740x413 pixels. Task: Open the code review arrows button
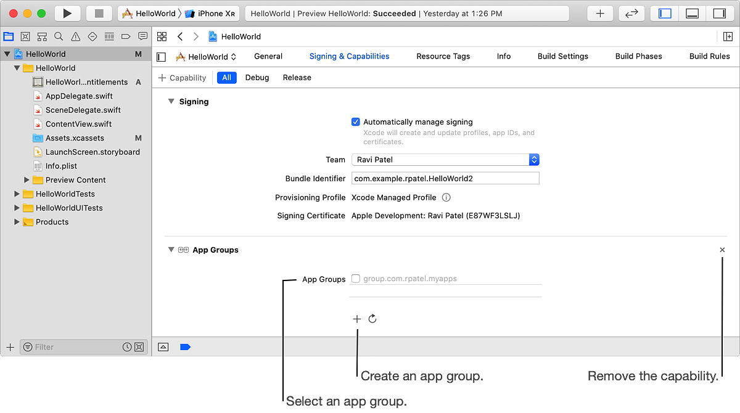[631, 14]
